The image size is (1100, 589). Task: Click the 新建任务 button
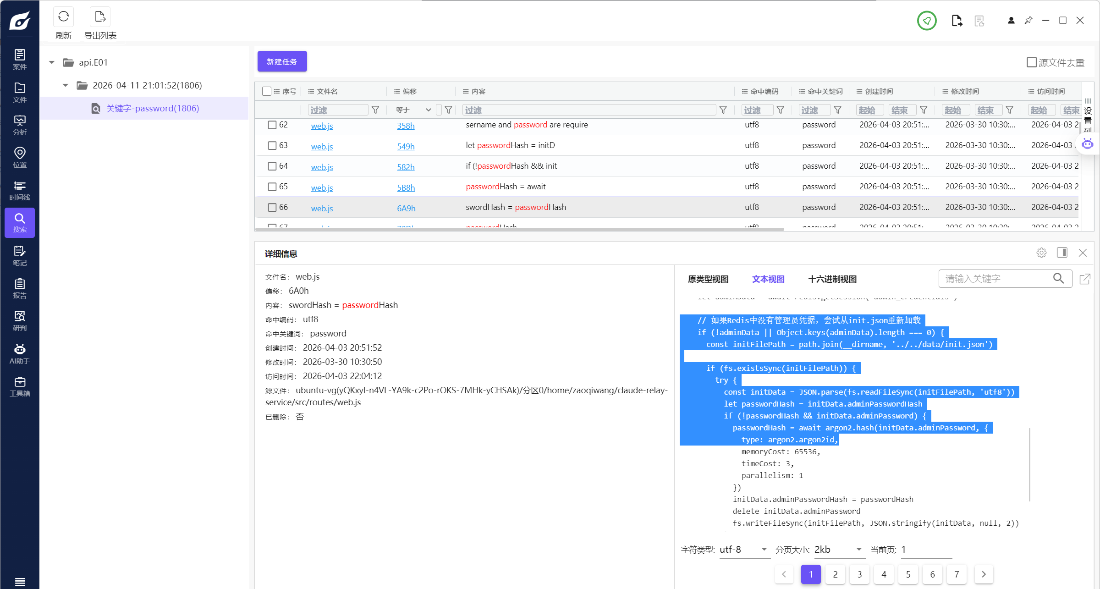(x=282, y=61)
